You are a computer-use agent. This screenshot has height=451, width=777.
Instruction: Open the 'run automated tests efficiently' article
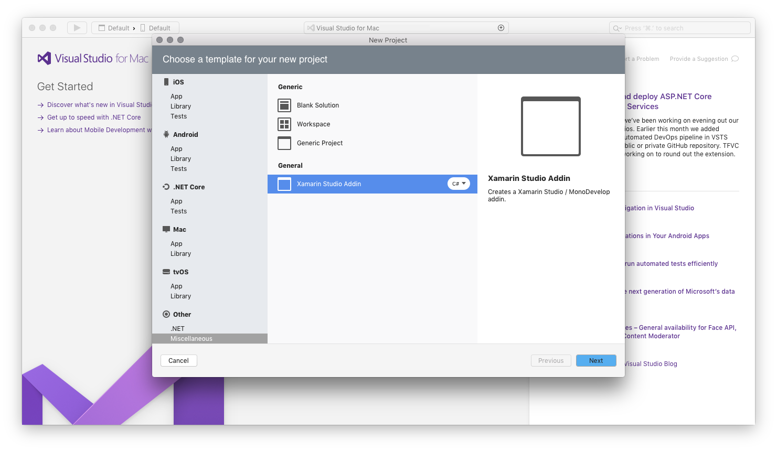[x=671, y=264]
